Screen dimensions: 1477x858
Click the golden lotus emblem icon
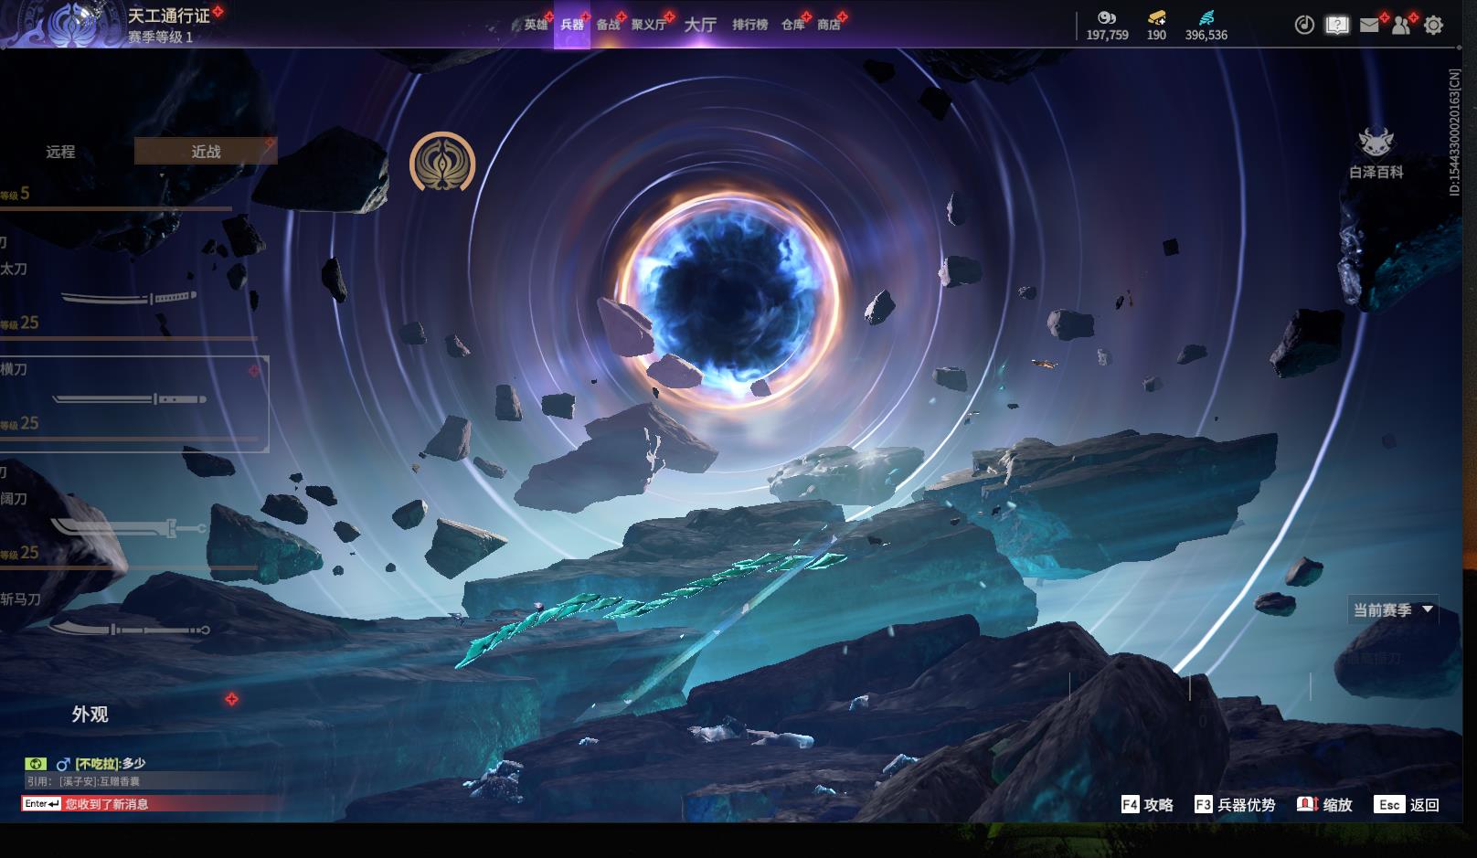(442, 163)
